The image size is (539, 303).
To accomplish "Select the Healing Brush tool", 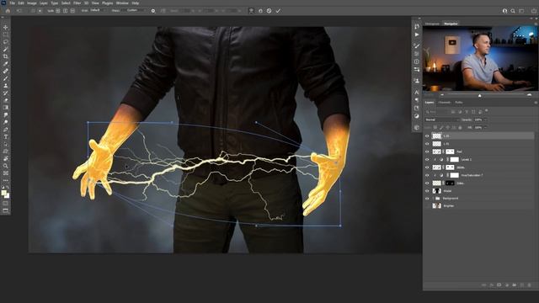I will [x=6, y=71].
